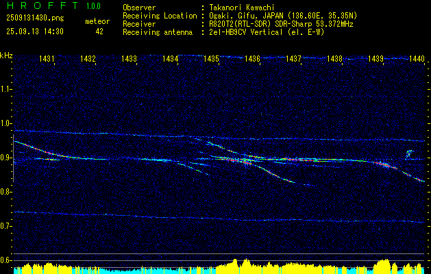Select the 1433 time axis marker

[130, 58]
